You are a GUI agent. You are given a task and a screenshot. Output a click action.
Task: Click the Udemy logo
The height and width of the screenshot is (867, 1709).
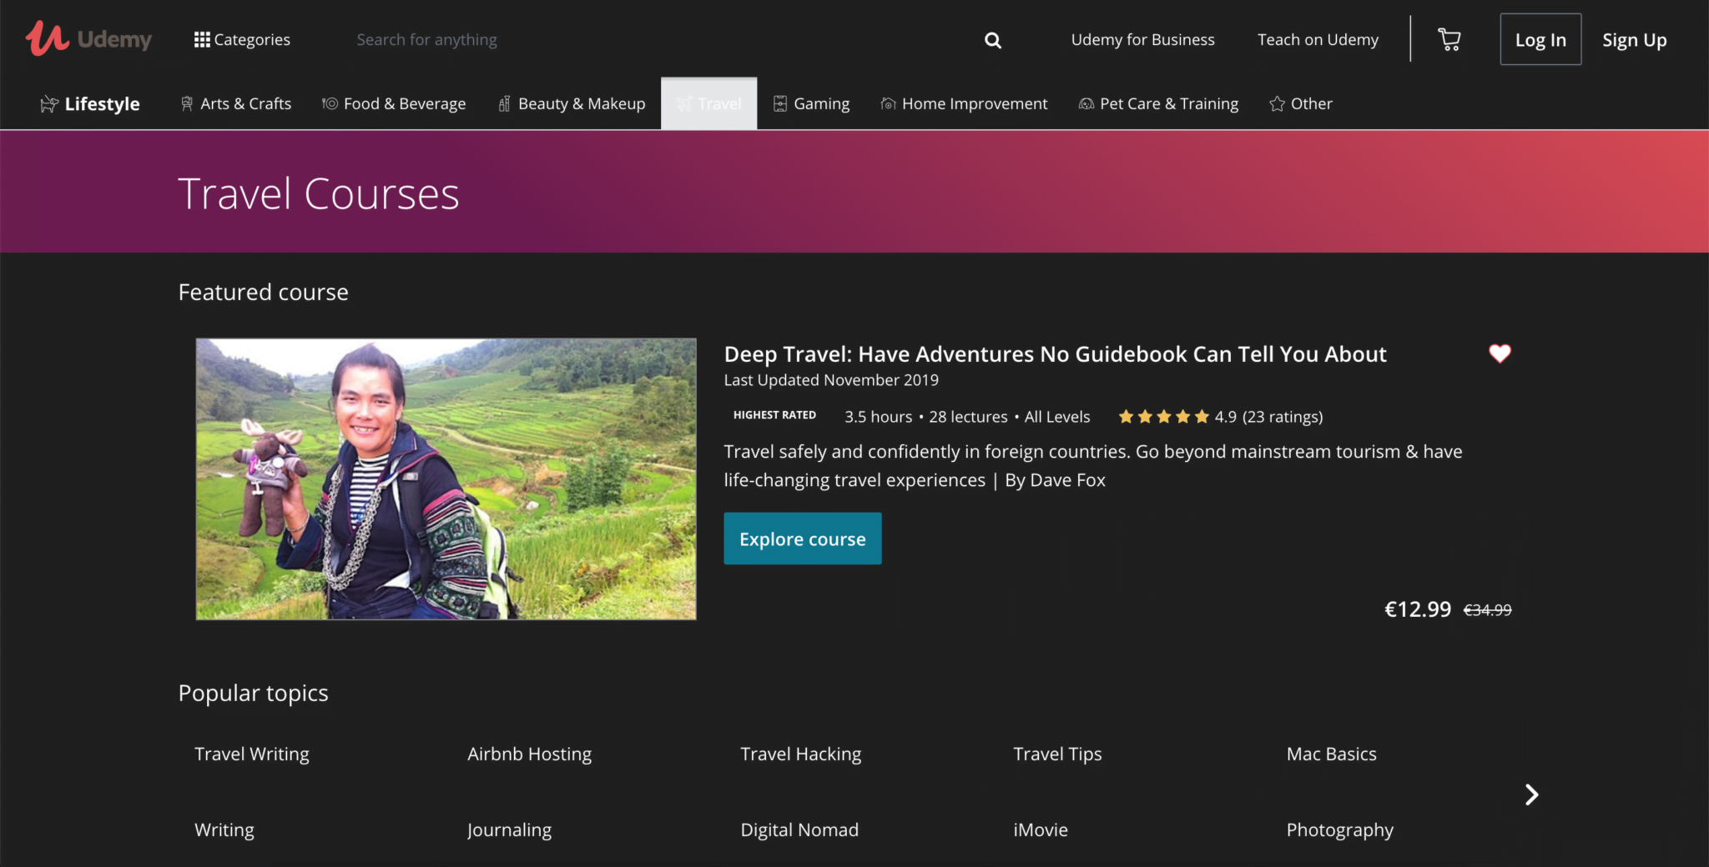[89, 38]
